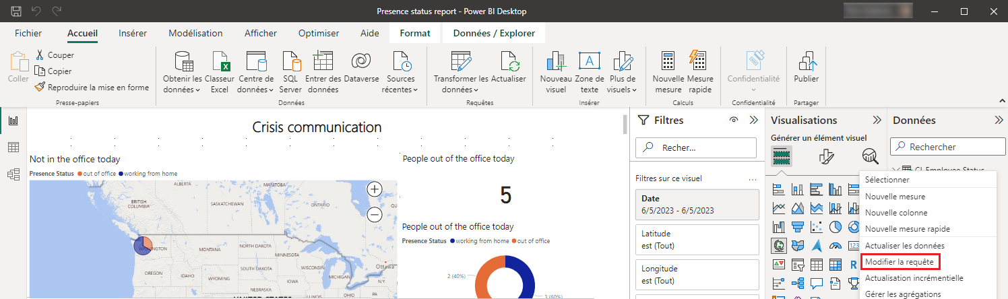Click Couper in the clipboard group
This screenshot has width=1008, height=299.
click(54, 55)
